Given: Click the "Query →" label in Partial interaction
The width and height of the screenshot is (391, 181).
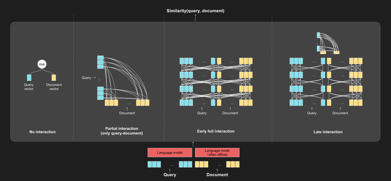Looking at the screenshot, I should click(x=89, y=78).
